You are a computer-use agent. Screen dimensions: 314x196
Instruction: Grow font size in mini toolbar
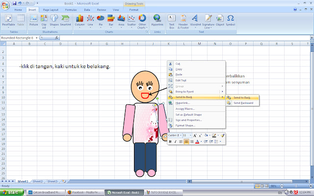(x=195, y=136)
